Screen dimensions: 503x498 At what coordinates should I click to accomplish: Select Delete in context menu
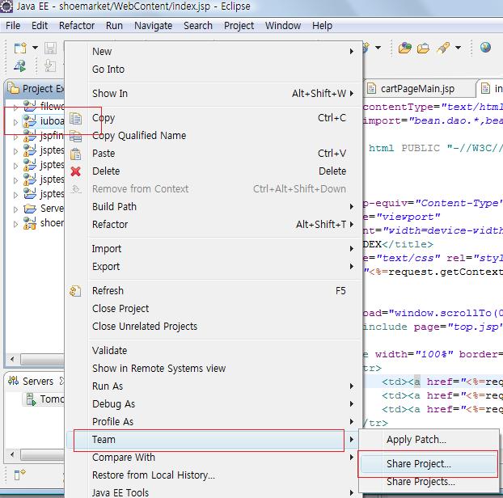(213, 171)
